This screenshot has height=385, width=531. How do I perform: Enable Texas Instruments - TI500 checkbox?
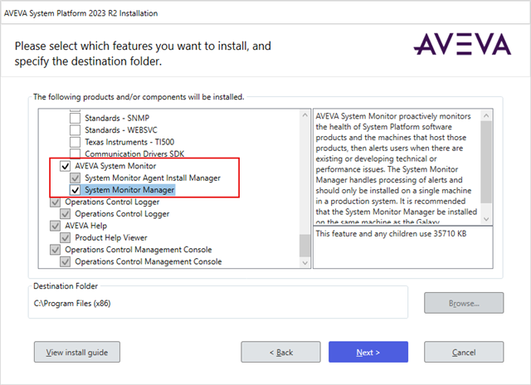tap(75, 142)
